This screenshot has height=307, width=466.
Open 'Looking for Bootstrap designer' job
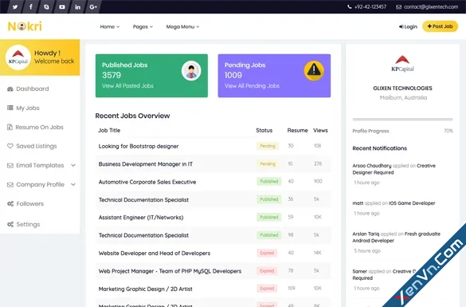[139, 147]
